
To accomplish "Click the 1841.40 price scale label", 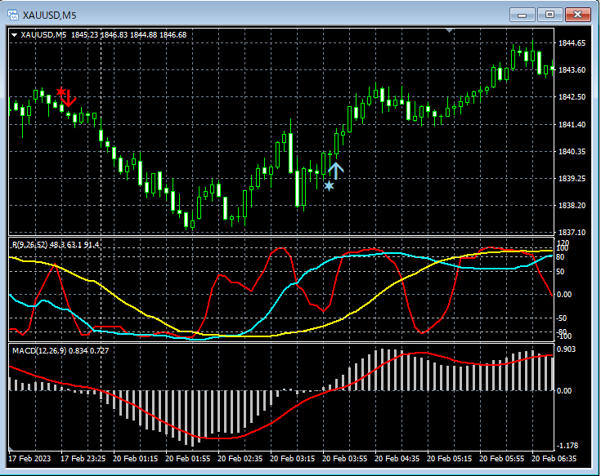I will pos(572,124).
